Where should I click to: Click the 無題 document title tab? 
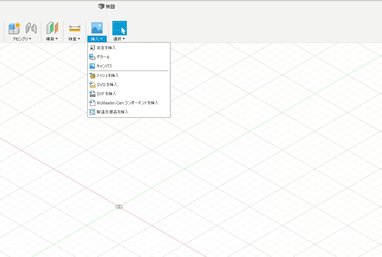[x=107, y=6]
